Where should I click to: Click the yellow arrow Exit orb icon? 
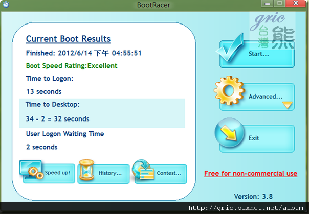(230, 133)
